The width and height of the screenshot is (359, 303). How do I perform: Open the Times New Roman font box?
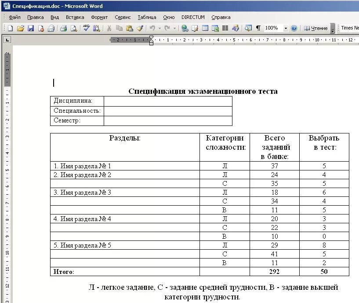(349, 28)
